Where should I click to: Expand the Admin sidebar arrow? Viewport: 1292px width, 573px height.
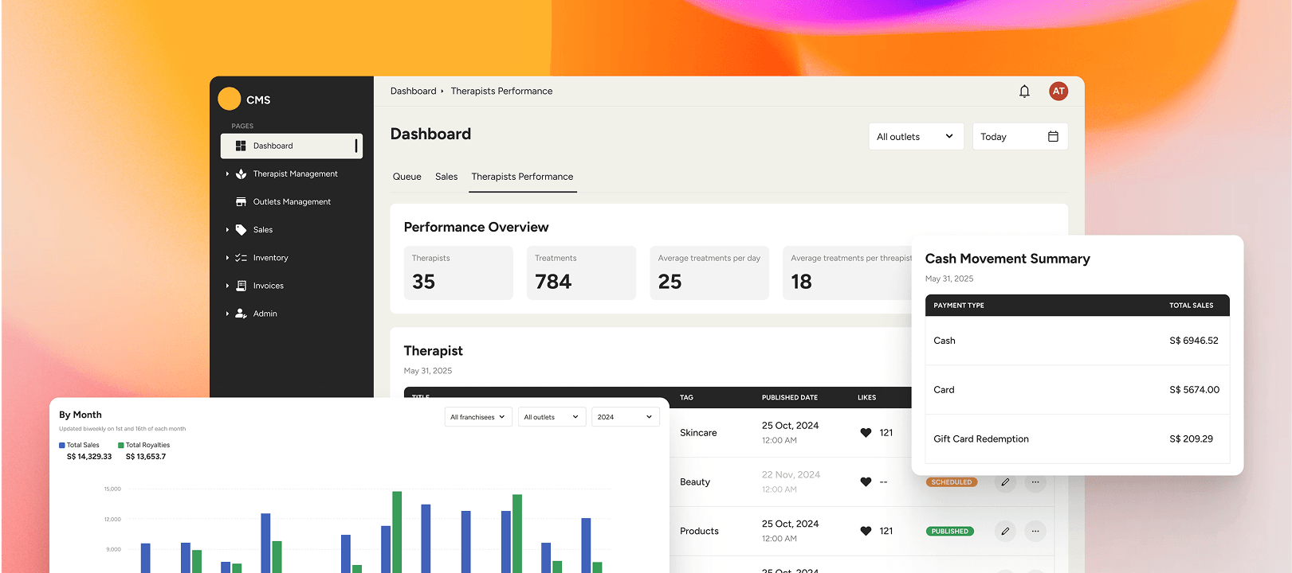coord(227,314)
